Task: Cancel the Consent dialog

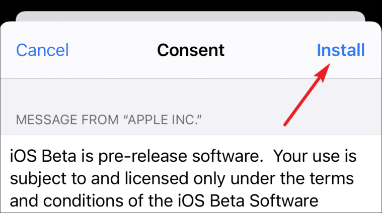Action: tap(42, 50)
